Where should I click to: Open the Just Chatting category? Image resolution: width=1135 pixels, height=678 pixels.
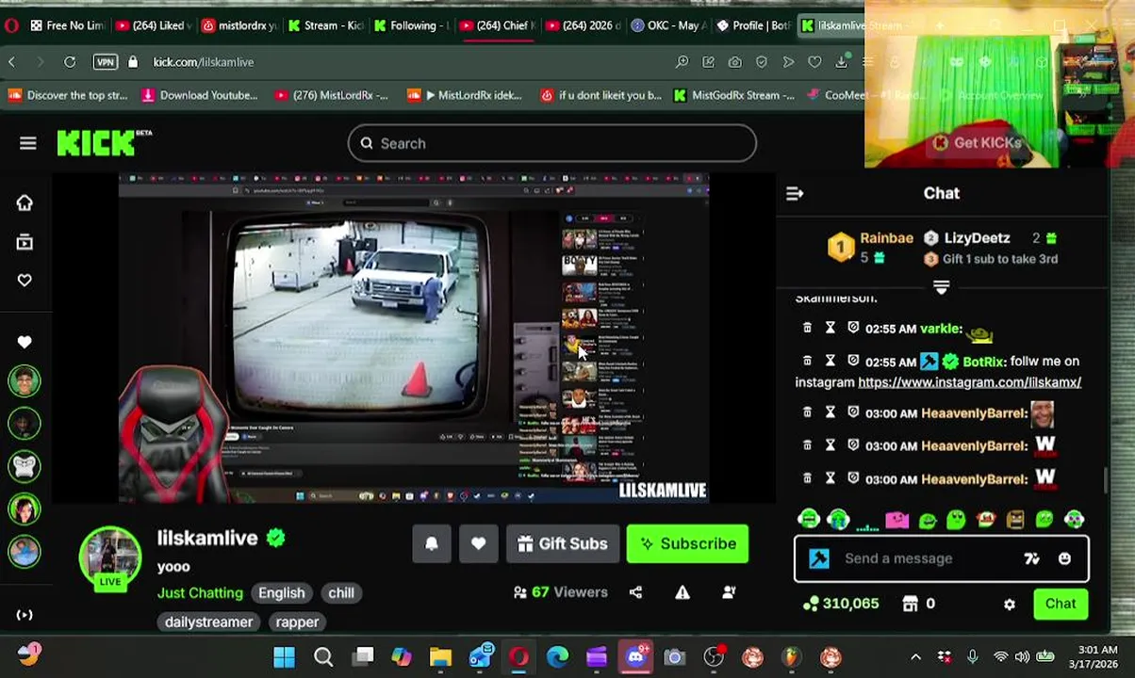click(200, 593)
